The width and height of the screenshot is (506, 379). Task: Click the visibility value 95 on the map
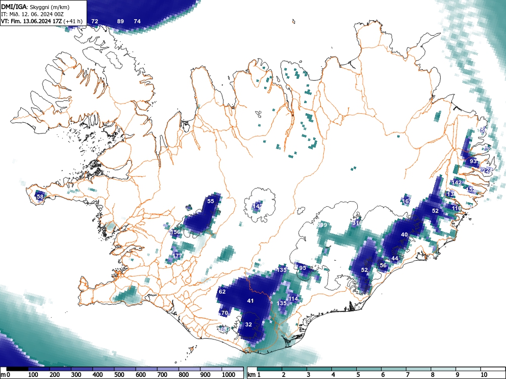[303, 268]
